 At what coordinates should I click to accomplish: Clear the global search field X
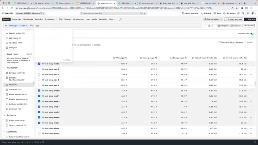tap(144, 13)
